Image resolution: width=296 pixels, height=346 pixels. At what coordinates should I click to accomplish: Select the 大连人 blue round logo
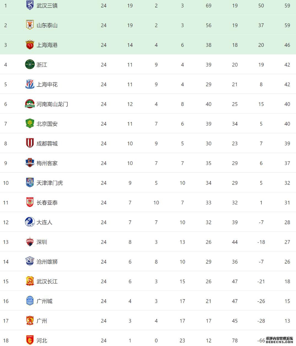point(30,222)
